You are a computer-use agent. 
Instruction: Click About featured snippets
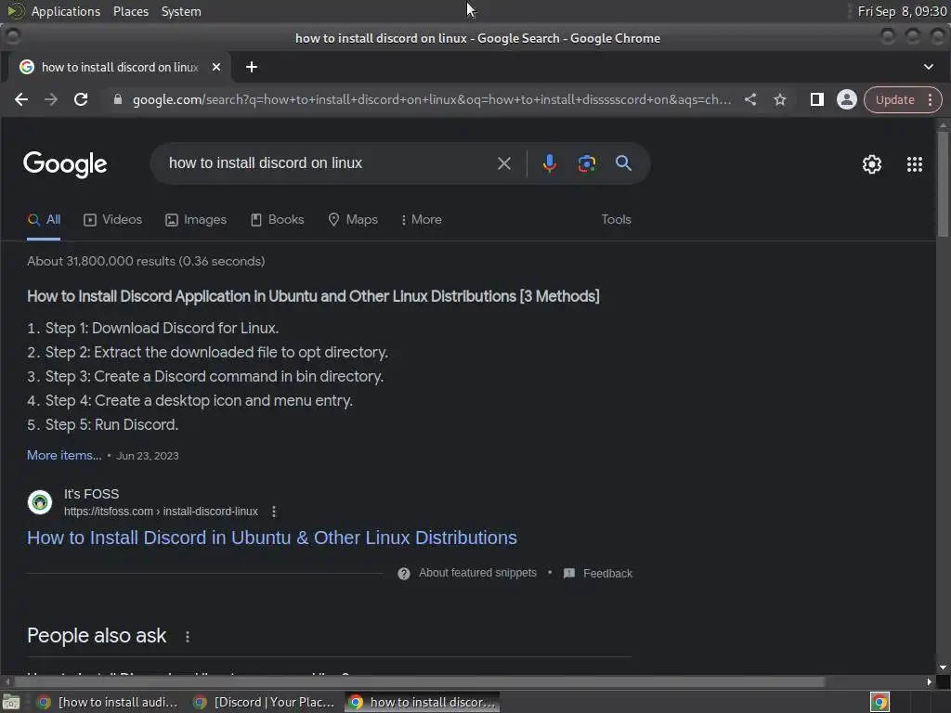[x=477, y=573]
